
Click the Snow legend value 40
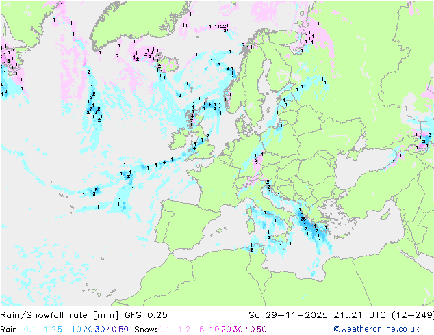(250, 330)
